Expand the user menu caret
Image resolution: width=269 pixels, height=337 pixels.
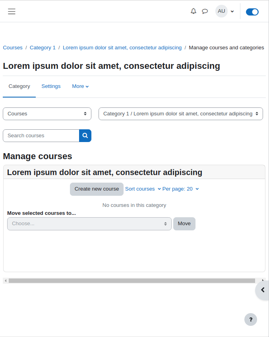pos(232,12)
